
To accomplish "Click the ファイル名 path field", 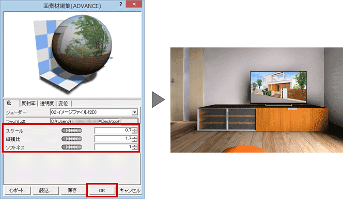I will click(x=85, y=121).
